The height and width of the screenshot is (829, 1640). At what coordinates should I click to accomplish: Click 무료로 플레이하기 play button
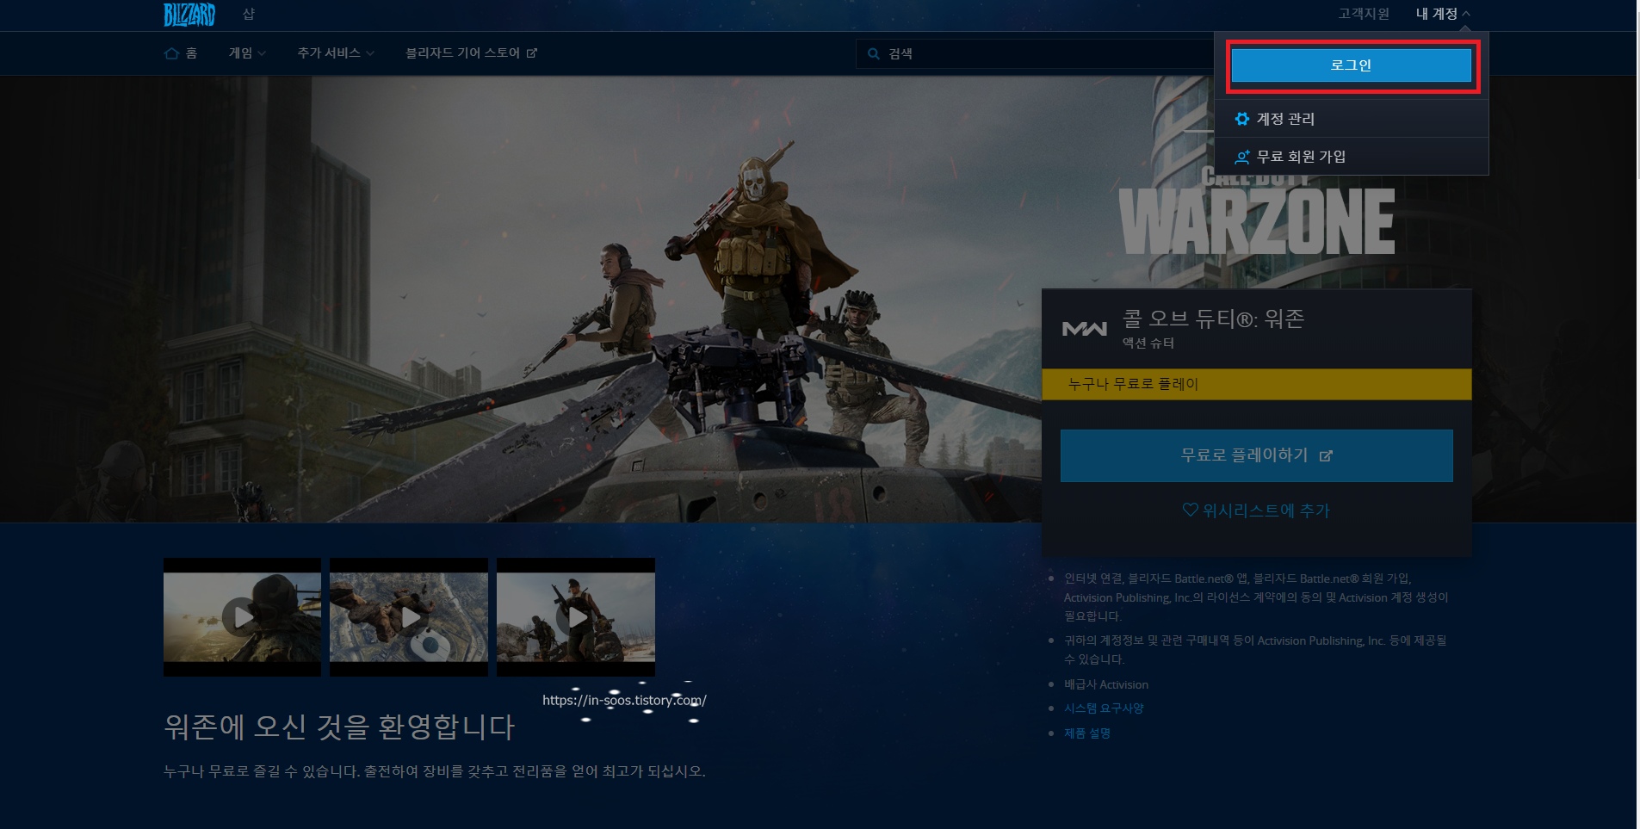tap(1256, 455)
